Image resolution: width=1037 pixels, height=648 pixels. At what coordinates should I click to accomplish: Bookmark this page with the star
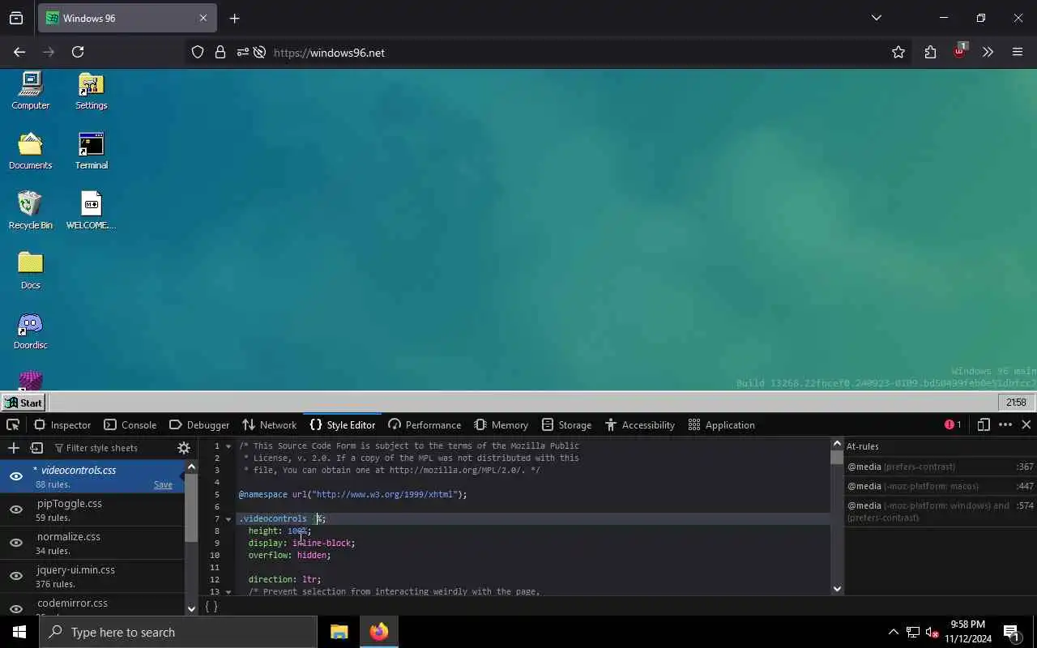(x=898, y=53)
